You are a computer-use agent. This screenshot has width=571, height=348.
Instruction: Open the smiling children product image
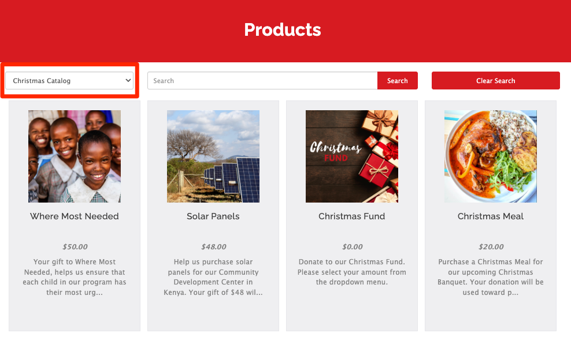click(75, 156)
